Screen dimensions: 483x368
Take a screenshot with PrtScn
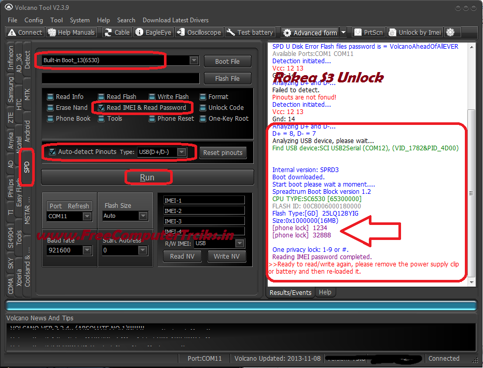pos(369,32)
